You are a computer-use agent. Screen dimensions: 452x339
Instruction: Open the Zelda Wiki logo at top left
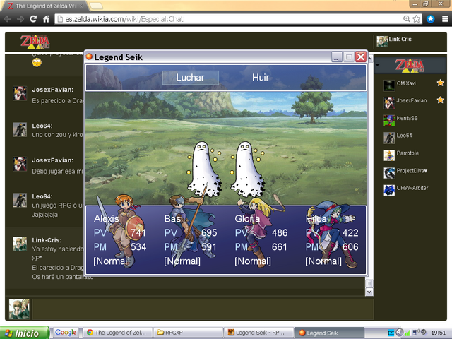pyautogui.click(x=35, y=42)
